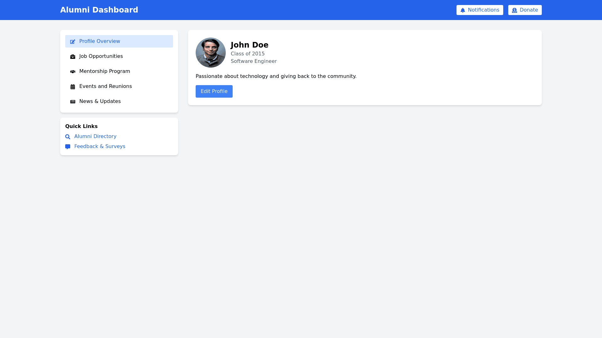Go to Events and Reunions
This screenshot has height=338, width=602.
pos(105,86)
